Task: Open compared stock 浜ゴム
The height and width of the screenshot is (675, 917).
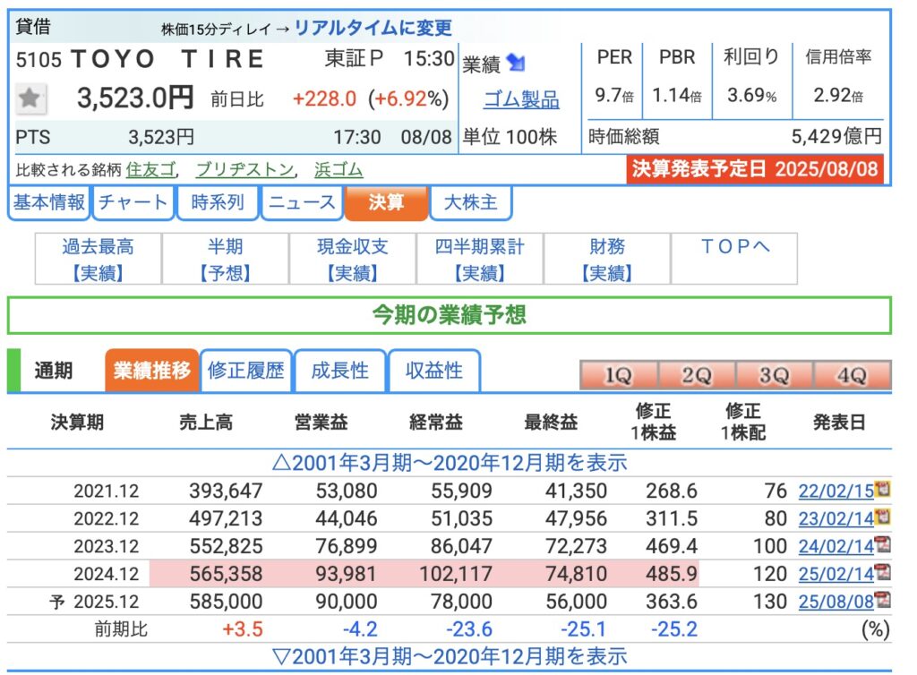Action: (339, 169)
